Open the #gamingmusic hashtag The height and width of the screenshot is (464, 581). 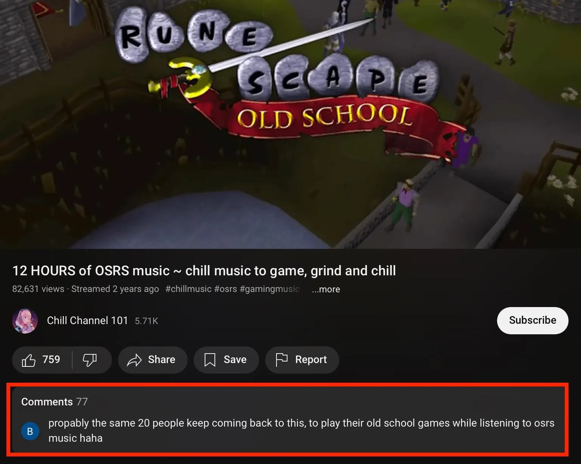(270, 289)
